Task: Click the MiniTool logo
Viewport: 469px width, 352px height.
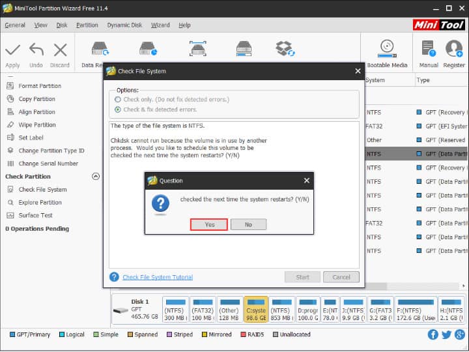Action: click(x=439, y=25)
